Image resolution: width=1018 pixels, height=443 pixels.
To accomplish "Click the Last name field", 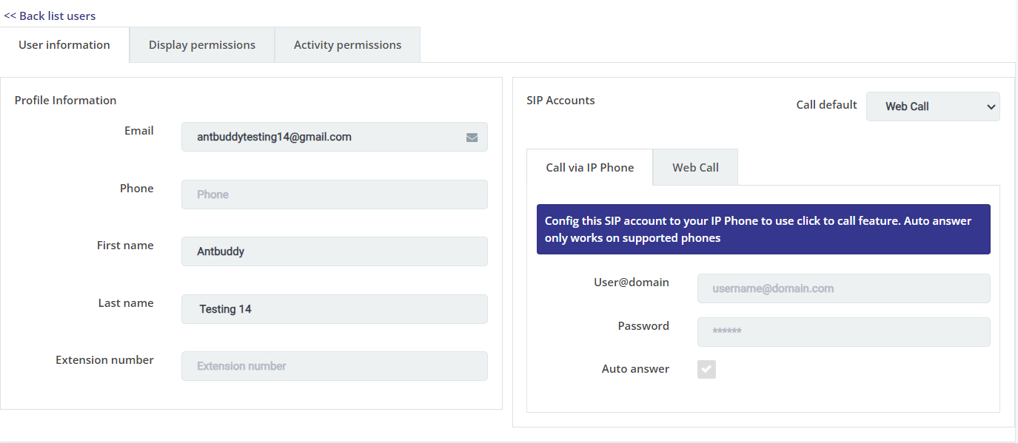I will click(x=334, y=309).
